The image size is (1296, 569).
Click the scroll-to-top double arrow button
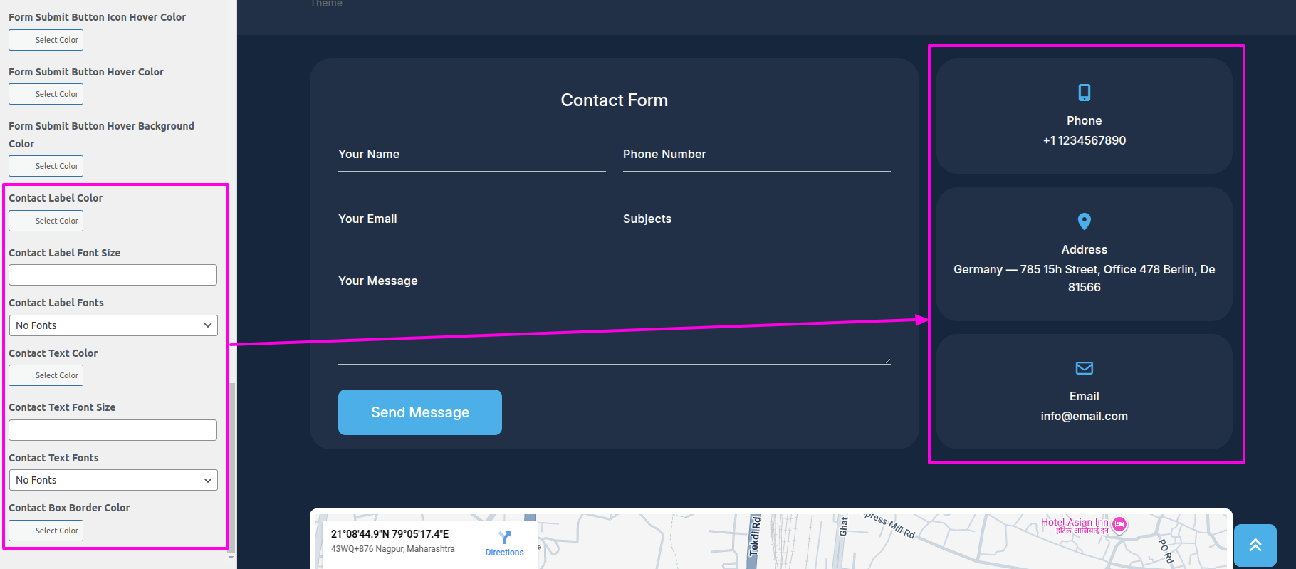tap(1255, 545)
